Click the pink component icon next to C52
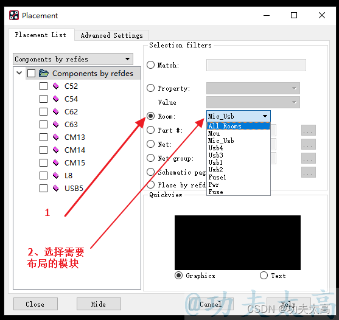The height and width of the screenshot is (320, 339). point(56,86)
